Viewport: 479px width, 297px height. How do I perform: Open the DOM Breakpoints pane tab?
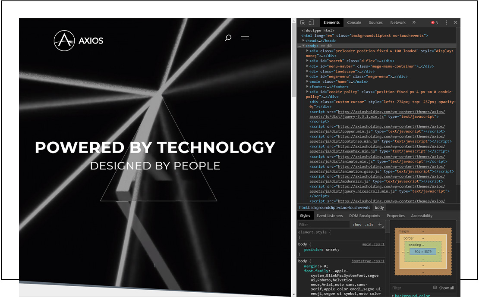pos(365,216)
